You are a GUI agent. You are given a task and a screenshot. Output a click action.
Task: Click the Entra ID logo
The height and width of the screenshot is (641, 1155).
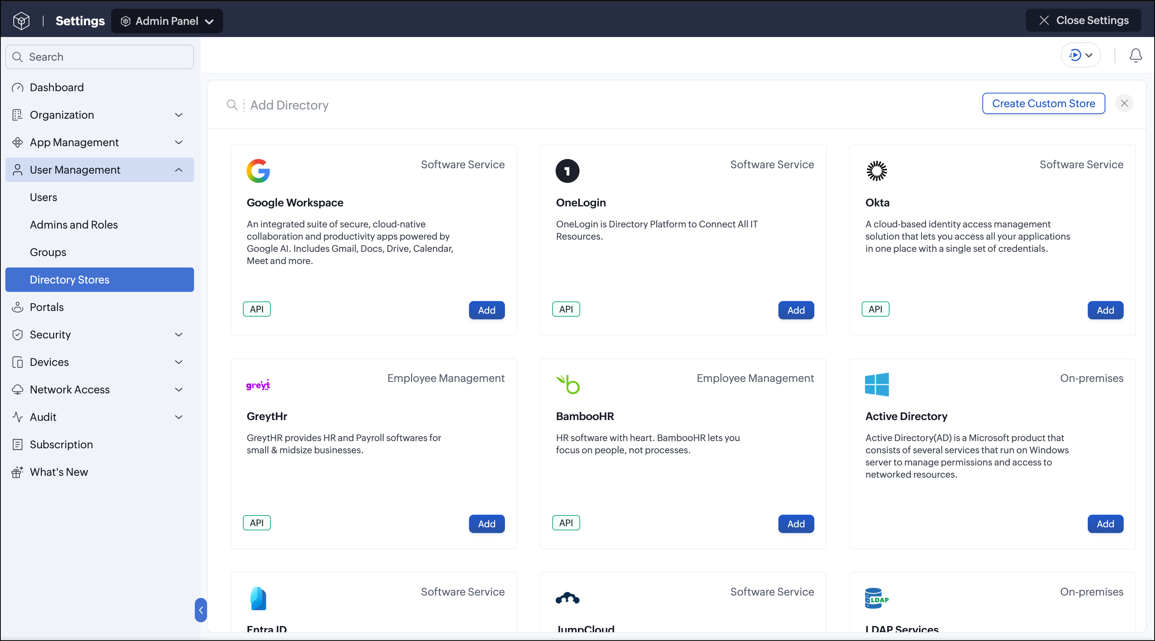258,598
